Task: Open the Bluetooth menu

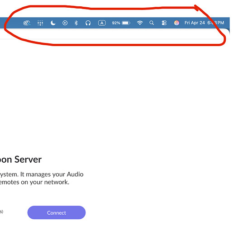Action: click(x=76, y=23)
